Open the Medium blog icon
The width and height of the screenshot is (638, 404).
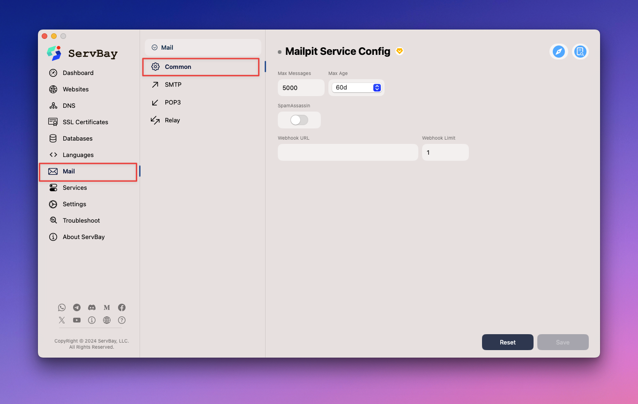point(107,307)
